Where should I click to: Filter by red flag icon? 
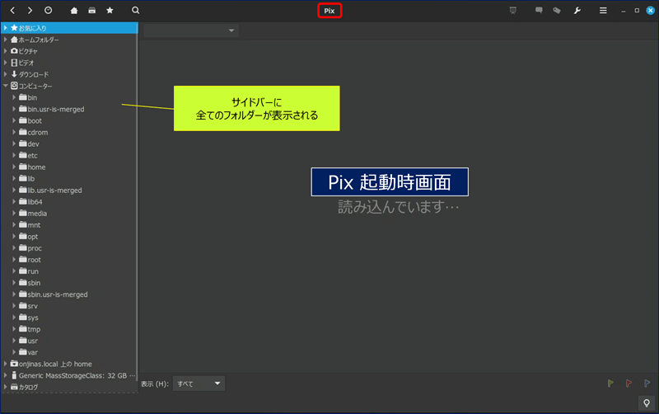click(629, 383)
